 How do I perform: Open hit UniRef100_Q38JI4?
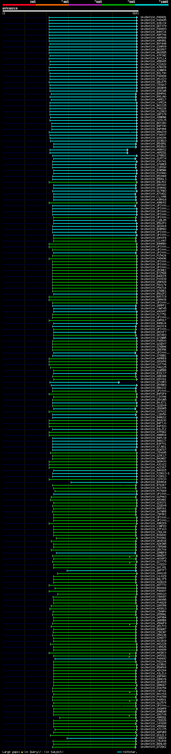(x=153, y=23)
